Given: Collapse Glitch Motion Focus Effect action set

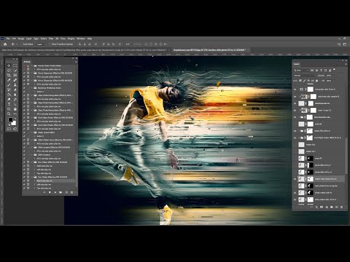Looking at the screenshot, I should point(32,140).
